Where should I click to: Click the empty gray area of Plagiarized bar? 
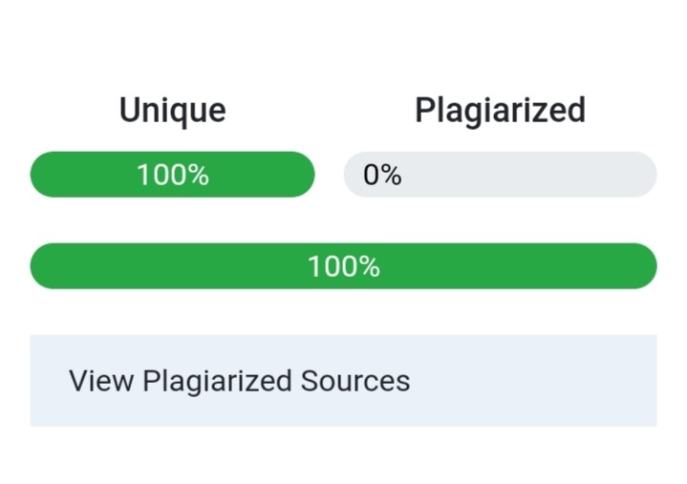coord(526,174)
